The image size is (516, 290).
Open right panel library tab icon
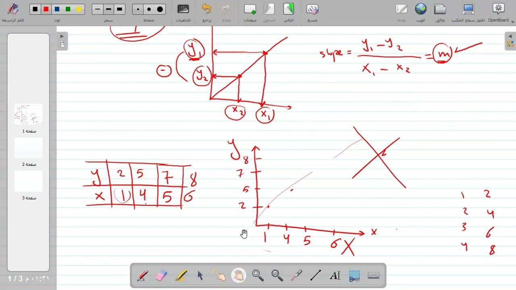pos(510,44)
